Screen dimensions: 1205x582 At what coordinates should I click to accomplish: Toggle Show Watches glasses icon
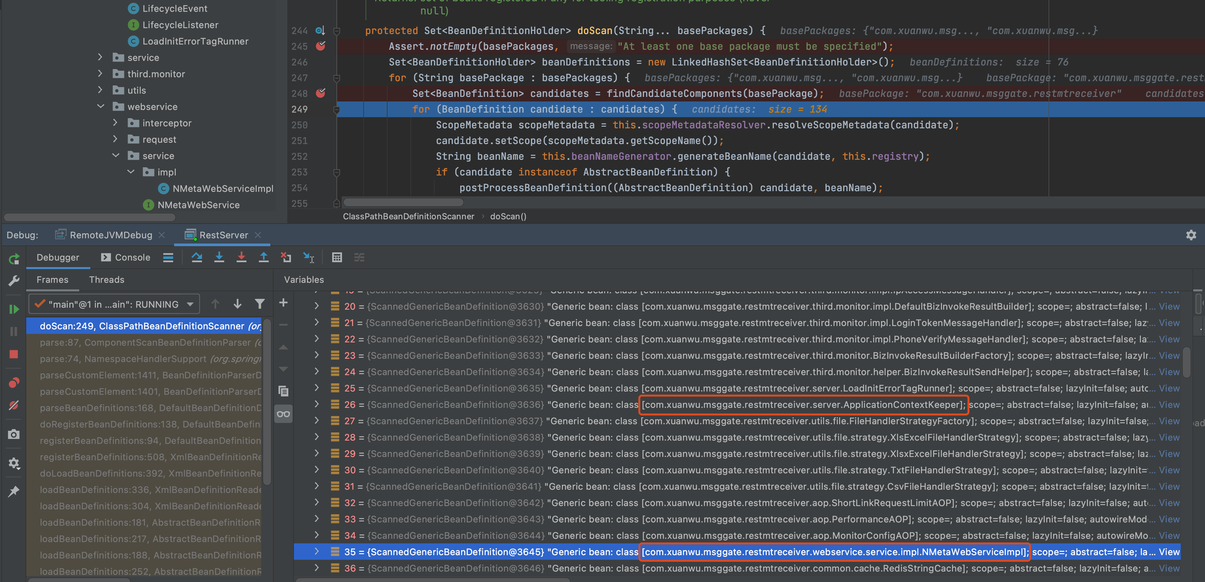pos(283,413)
